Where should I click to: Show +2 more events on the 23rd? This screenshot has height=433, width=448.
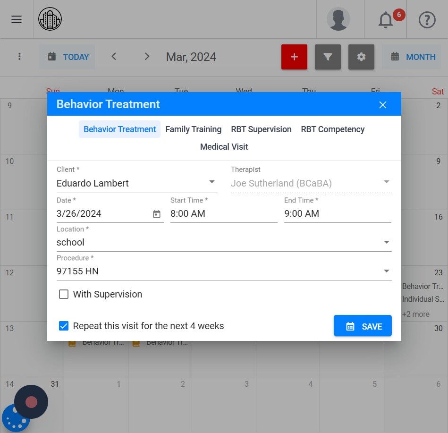(416, 314)
